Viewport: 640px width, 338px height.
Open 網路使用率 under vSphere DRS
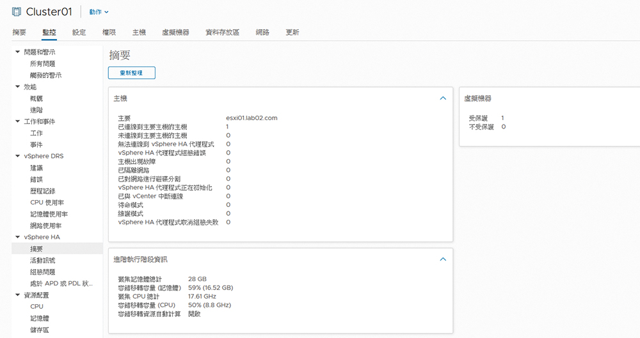pos(45,226)
